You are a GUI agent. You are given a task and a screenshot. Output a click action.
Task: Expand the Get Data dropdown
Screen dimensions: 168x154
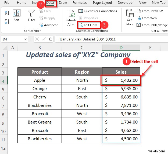click(133, 24)
